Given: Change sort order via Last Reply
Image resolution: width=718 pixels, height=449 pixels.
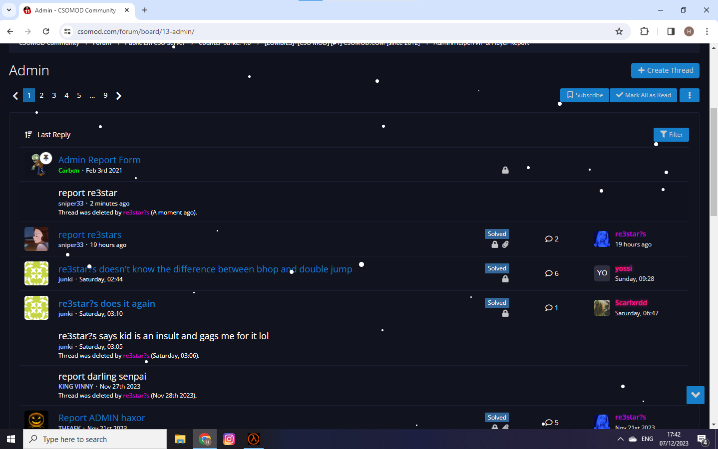Looking at the screenshot, I should 48,135.
